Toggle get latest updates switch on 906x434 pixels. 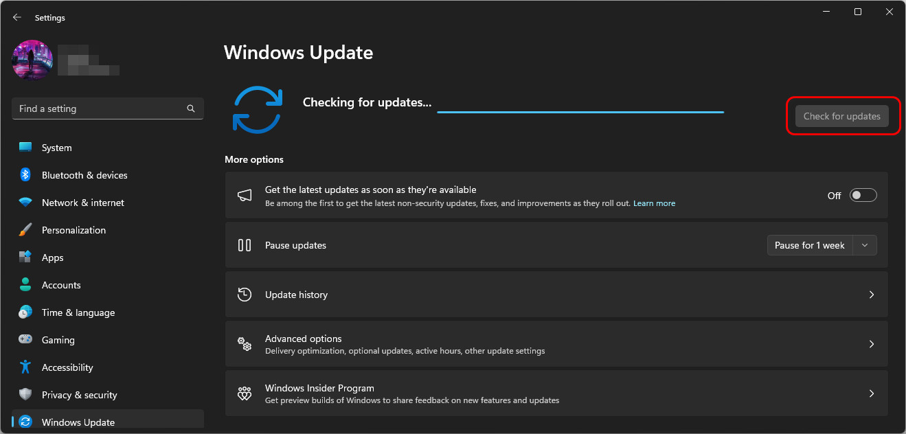coord(863,195)
